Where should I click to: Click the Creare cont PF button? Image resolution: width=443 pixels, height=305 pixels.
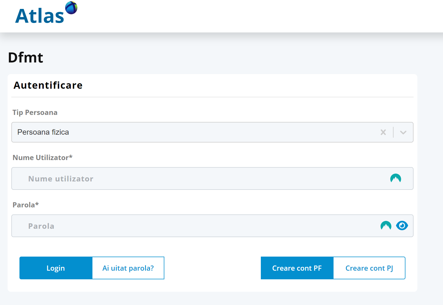[x=297, y=268]
